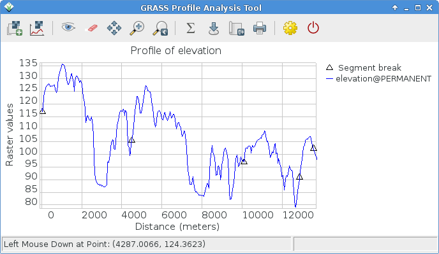Click the eye icon to redraw plot
This screenshot has height=254, width=439.
(68, 27)
